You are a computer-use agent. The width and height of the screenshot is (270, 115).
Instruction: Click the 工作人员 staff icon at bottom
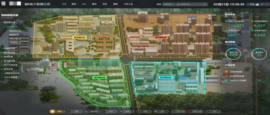[173, 112]
